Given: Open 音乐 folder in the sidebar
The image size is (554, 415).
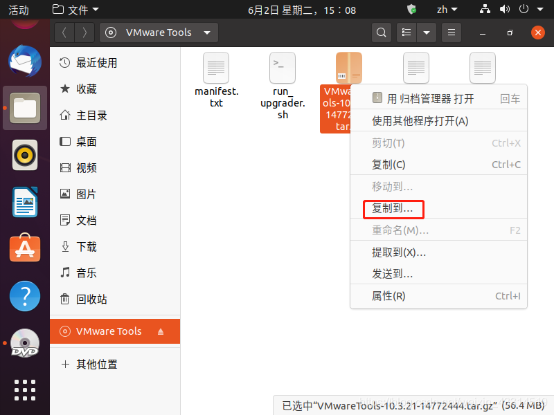Looking at the screenshot, I should click(x=115, y=273).
